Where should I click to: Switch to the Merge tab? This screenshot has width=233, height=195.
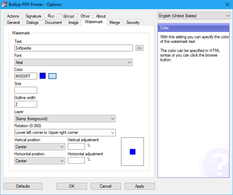(x=114, y=22)
